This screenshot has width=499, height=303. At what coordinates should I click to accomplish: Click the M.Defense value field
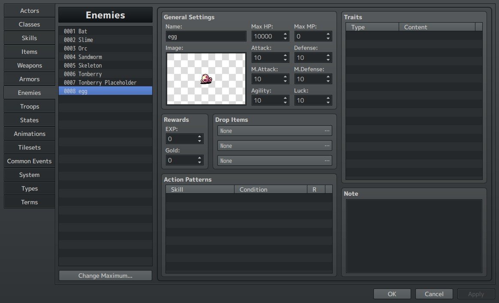pos(310,79)
